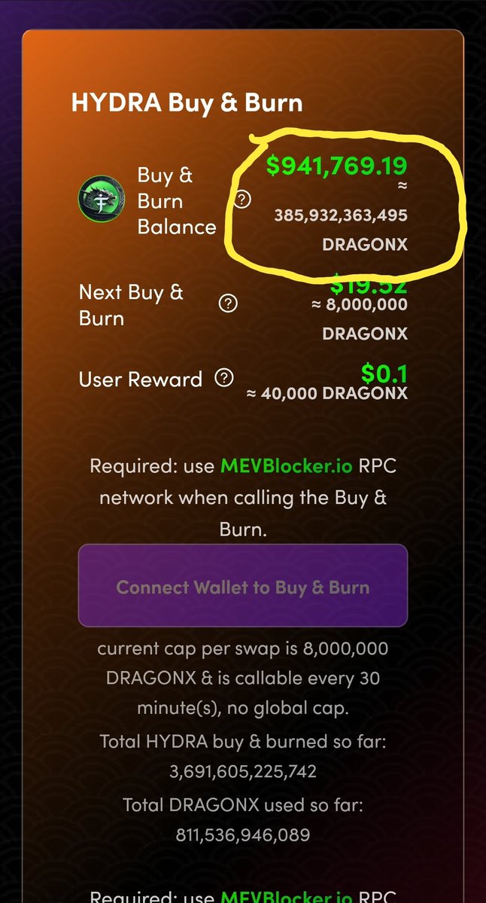Image resolution: width=486 pixels, height=903 pixels.
Task: Open the MEVBlocker.io link above the button
Action: pos(285,466)
